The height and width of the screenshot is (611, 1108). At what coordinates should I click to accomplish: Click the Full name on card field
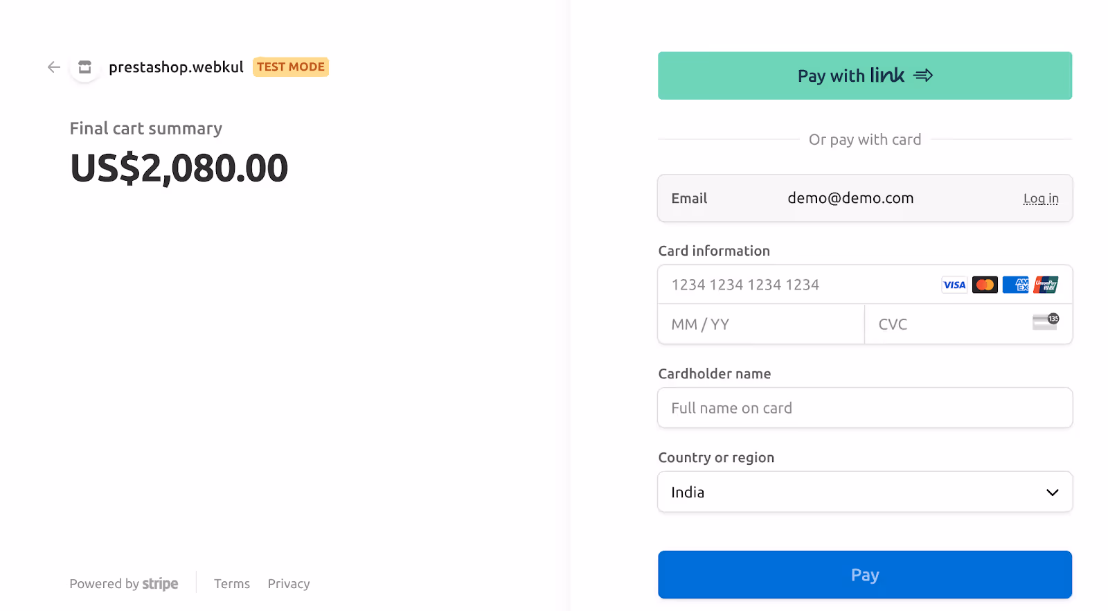click(864, 408)
